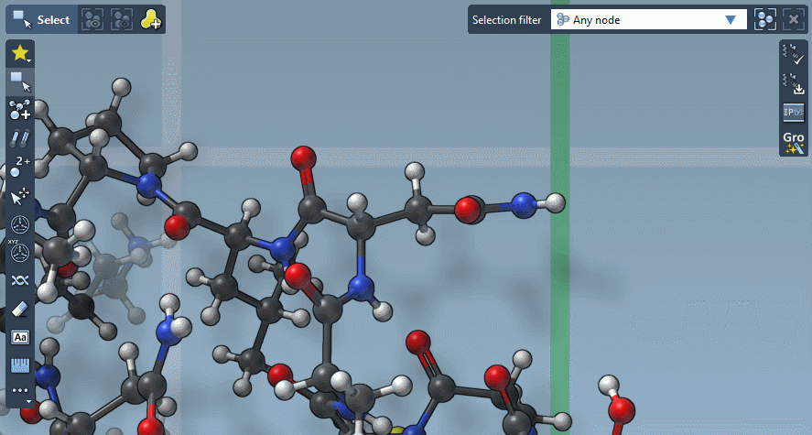The height and width of the screenshot is (435, 812).
Task: Toggle the first selection view mode button
Action: pos(92,19)
